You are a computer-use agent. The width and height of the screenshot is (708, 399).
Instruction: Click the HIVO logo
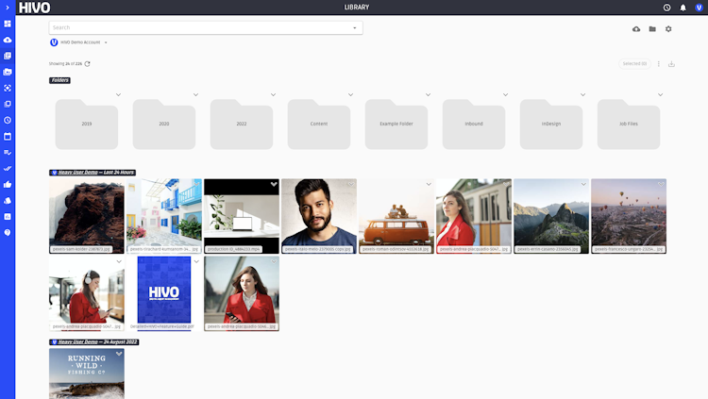(x=34, y=8)
